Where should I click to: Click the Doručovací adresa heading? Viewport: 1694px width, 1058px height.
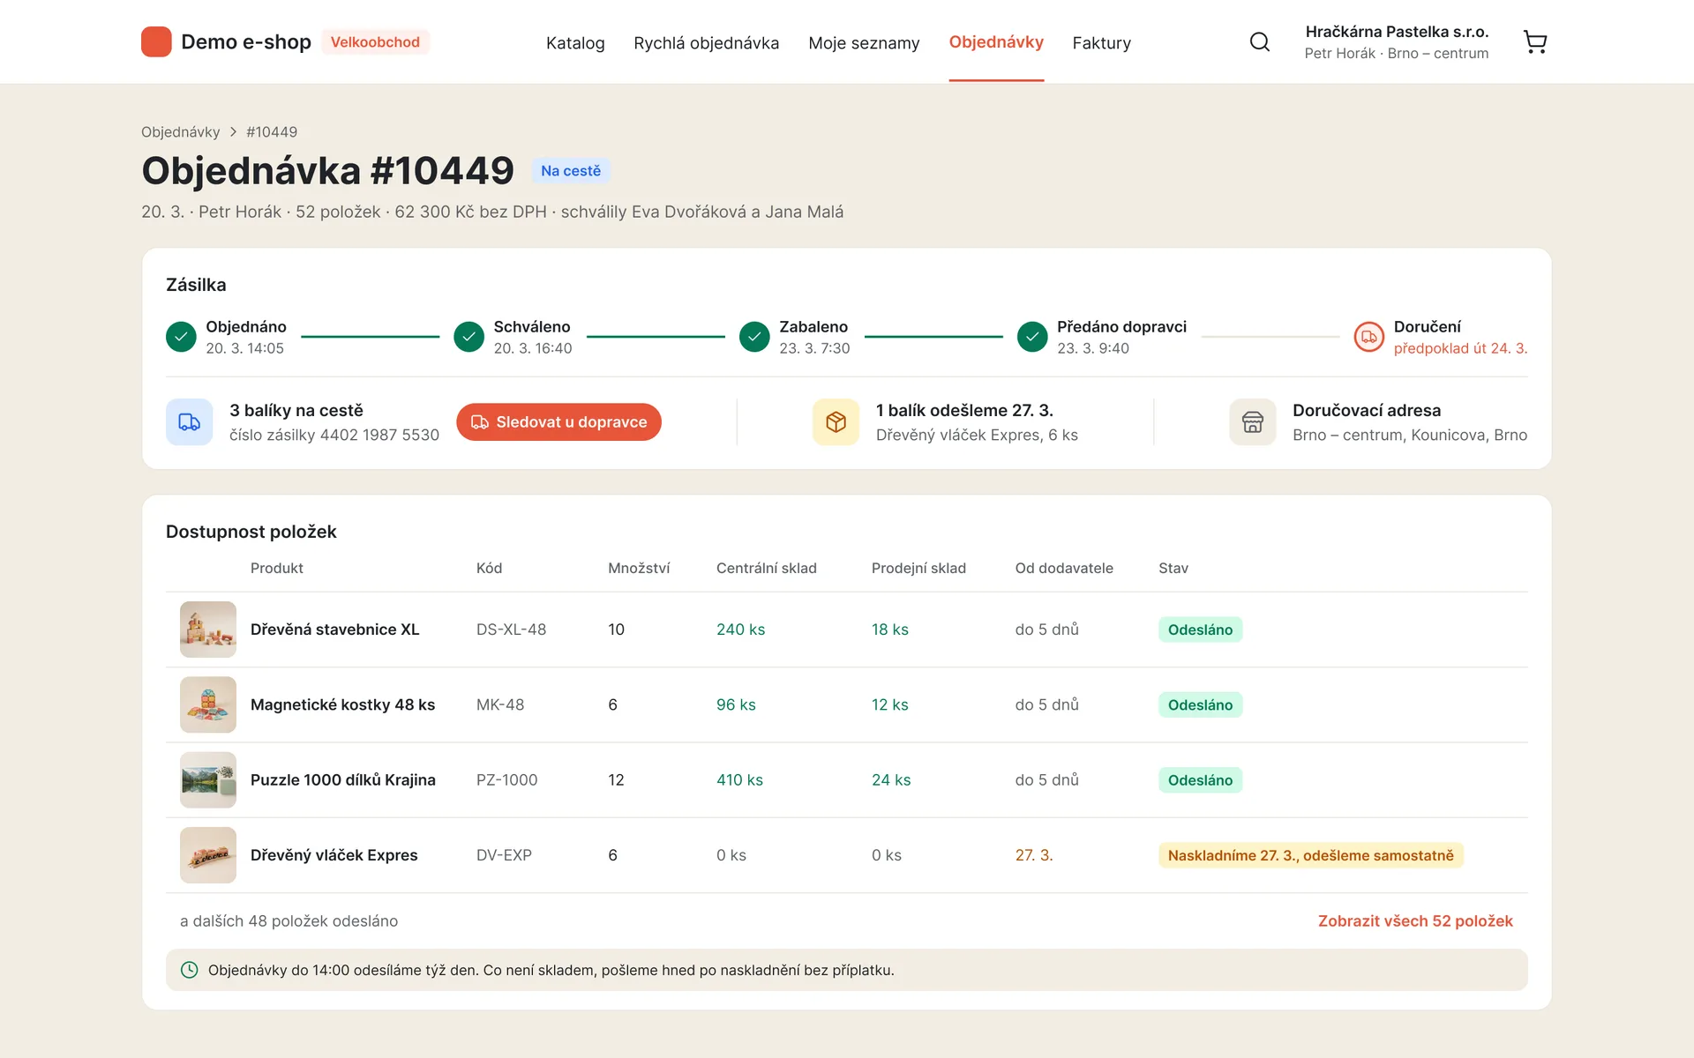(1366, 410)
